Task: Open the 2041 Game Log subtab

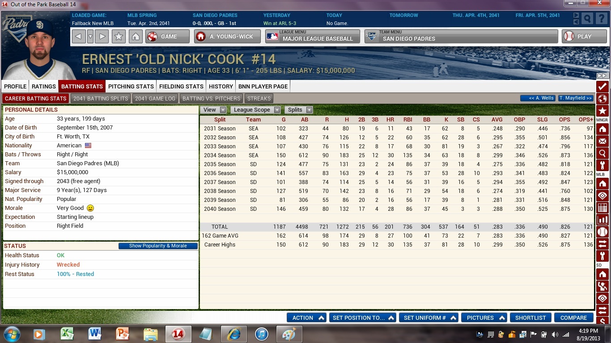Action: point(155,99)
